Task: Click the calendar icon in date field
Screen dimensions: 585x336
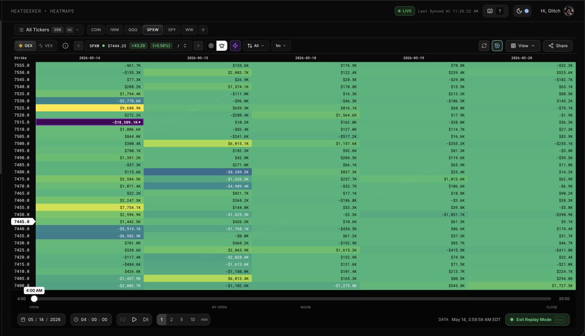Action: 23,319
